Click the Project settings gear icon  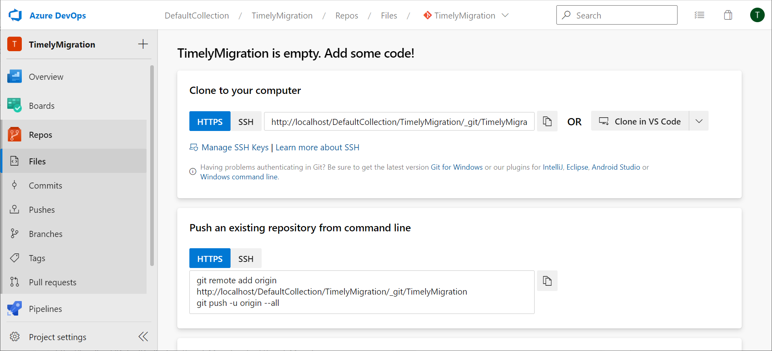click(15, 336)
